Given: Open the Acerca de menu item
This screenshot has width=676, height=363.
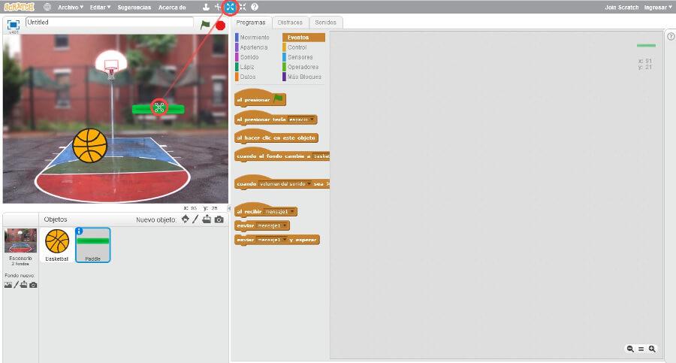Looking at the screenshot, I should tap(172, 8).
